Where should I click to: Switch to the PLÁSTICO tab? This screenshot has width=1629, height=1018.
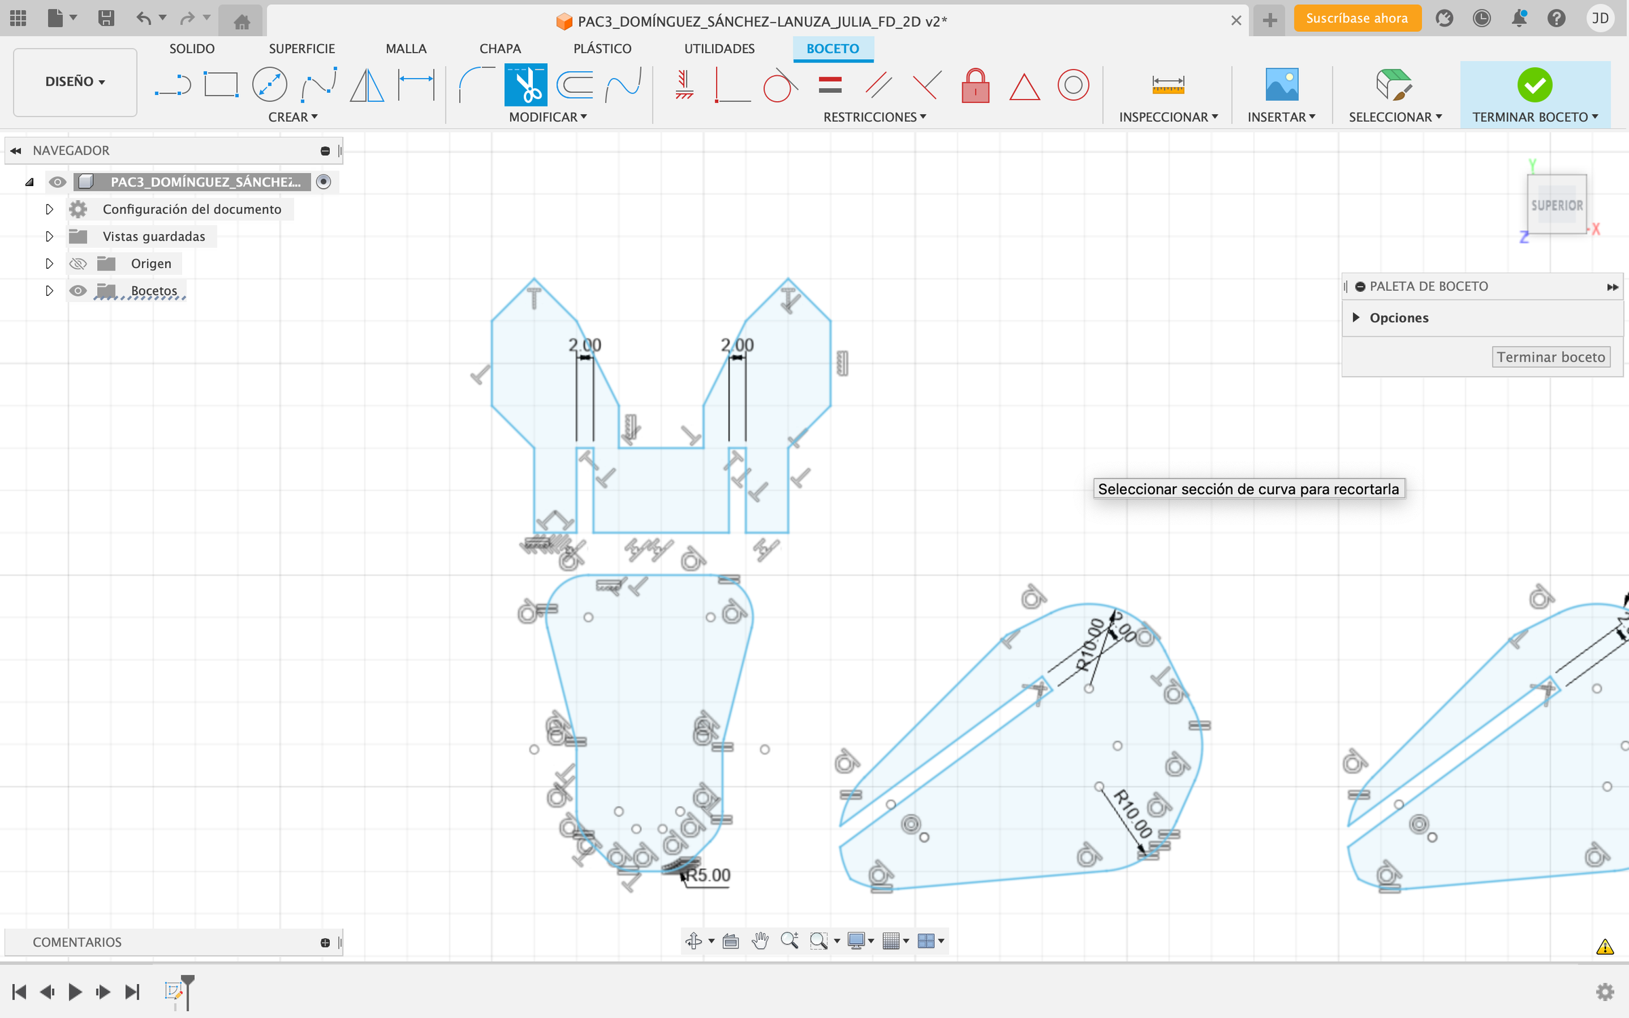[602, 48]
